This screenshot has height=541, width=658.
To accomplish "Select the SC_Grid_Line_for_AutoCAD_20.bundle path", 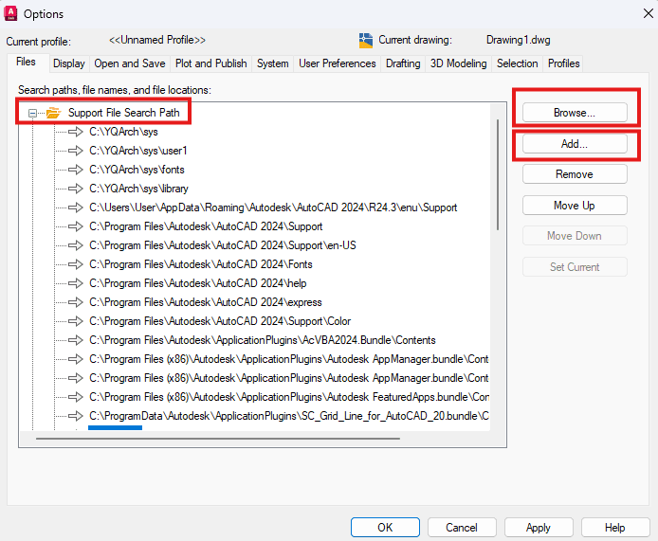I will [289, 416].
